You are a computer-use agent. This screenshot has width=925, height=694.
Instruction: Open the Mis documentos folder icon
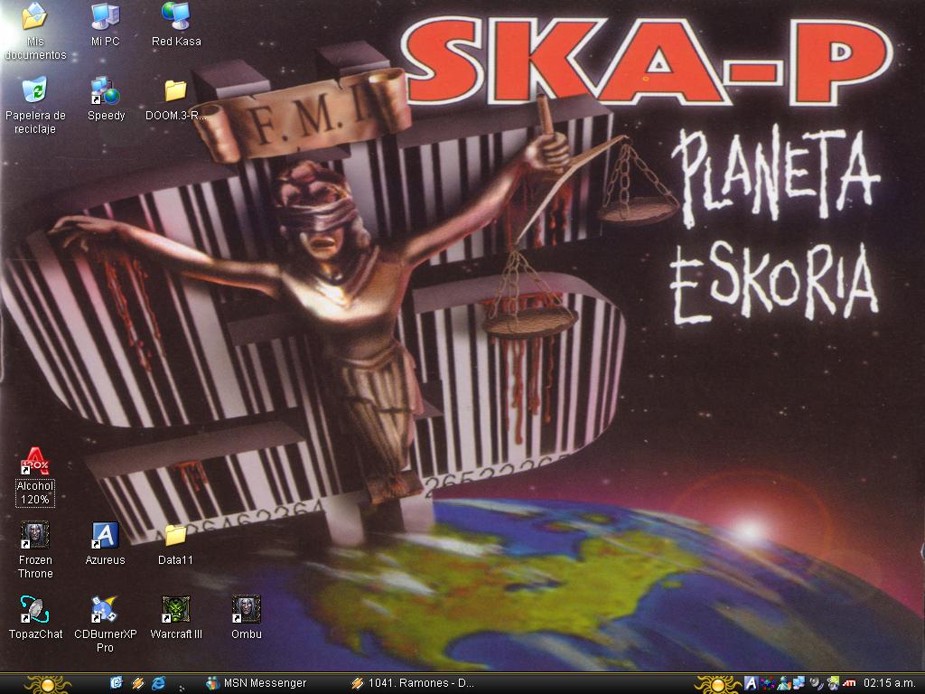[x=35, y=16]
